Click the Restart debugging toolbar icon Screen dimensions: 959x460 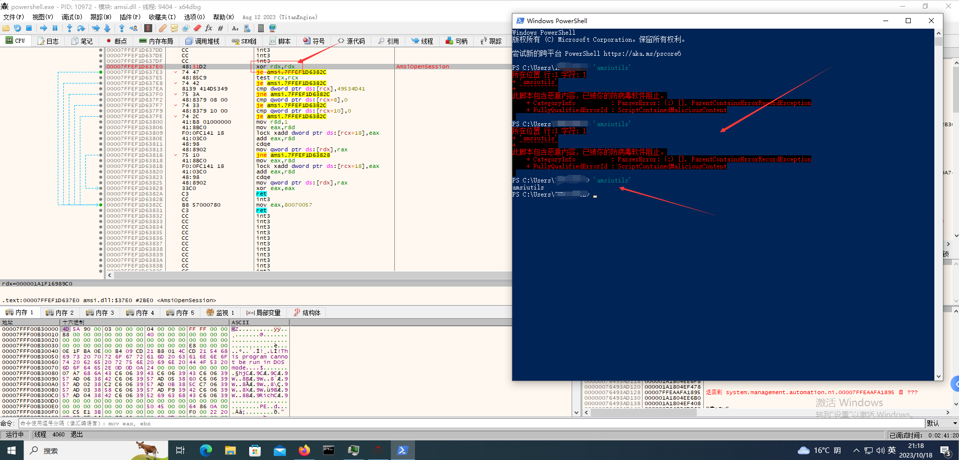[18, 28]
